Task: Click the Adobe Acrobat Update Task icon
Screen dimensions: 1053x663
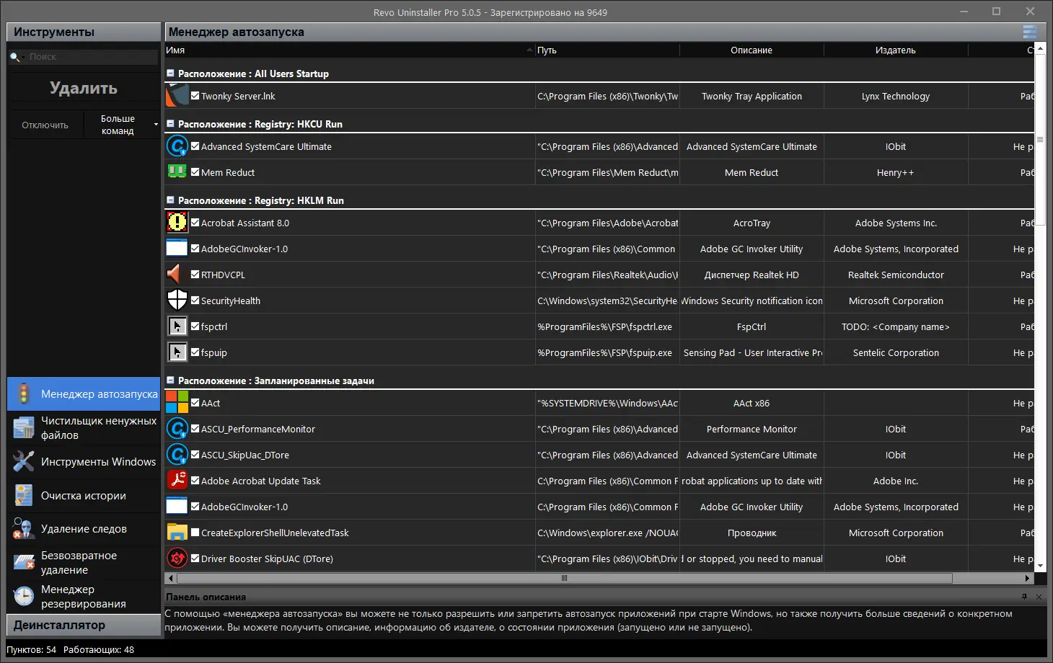Action: tap(177, 481)
